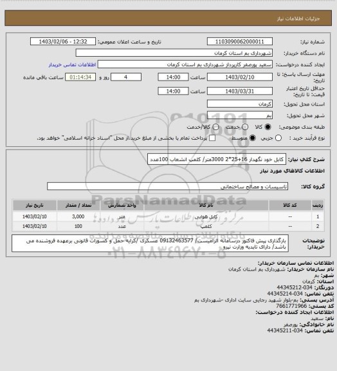Click the کد کالا column header
Image resolution: width=337 pixels, height=371 pixels.
(290, 205)
